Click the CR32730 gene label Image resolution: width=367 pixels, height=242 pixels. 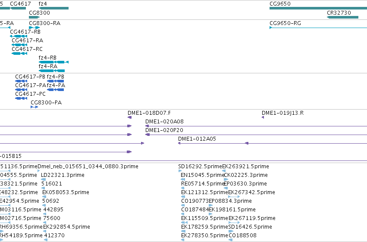(339, 13)
